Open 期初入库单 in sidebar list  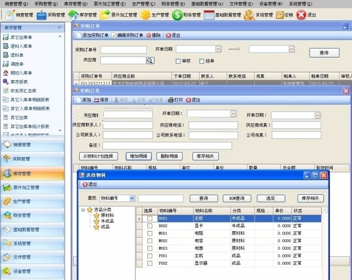tap(21, 73)
